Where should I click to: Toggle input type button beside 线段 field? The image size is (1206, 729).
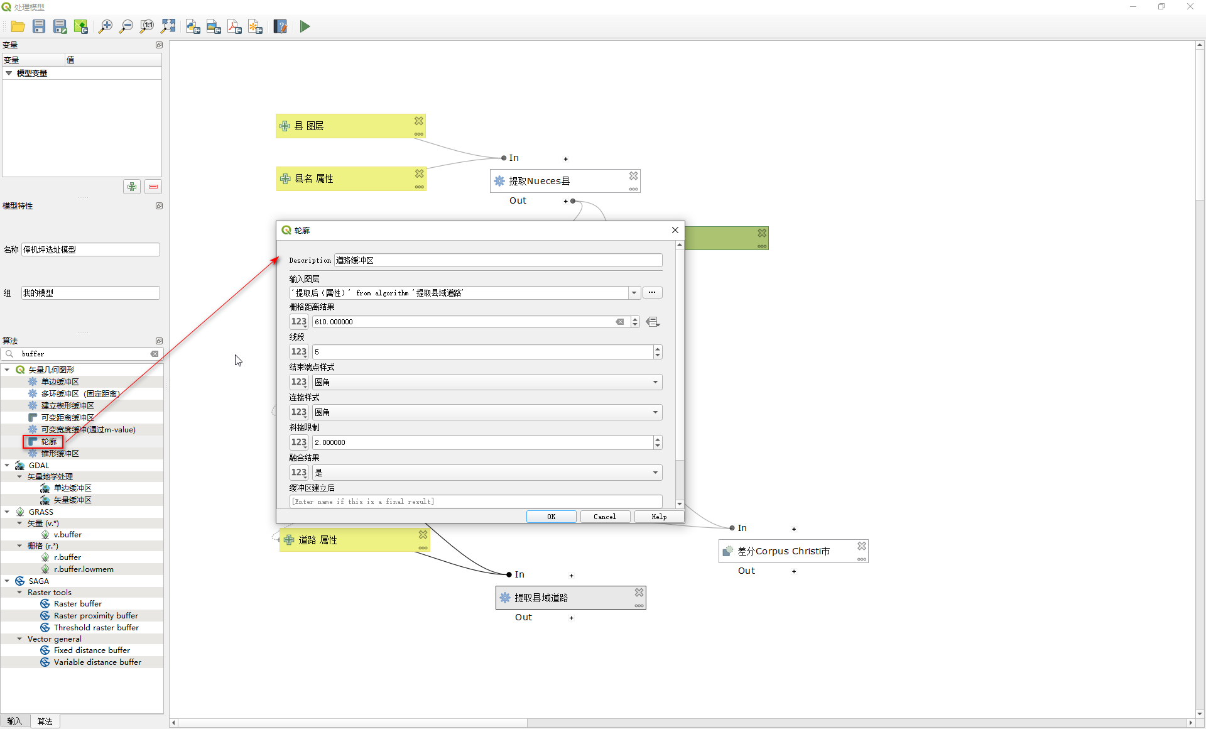298,352
